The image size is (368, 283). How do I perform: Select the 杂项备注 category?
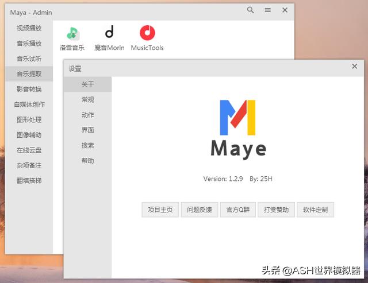click(x=29, y=165)
